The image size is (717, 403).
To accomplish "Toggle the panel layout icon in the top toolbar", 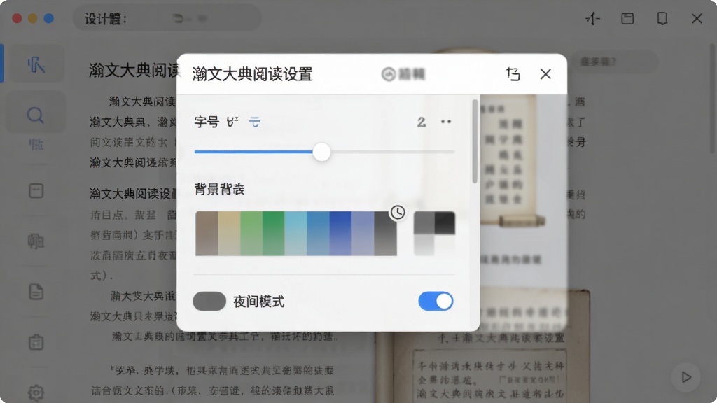I will click(x=627, y=19).
